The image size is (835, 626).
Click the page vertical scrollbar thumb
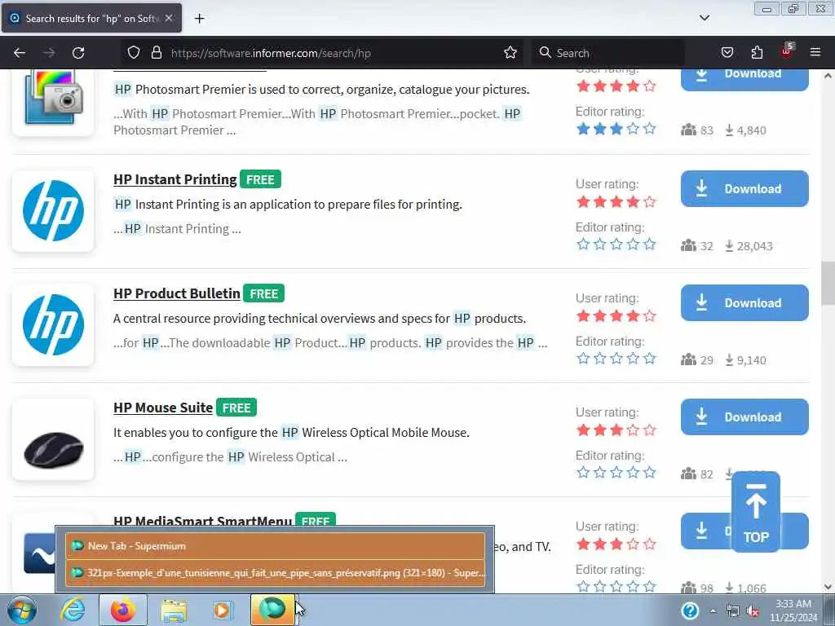[828, 284]
